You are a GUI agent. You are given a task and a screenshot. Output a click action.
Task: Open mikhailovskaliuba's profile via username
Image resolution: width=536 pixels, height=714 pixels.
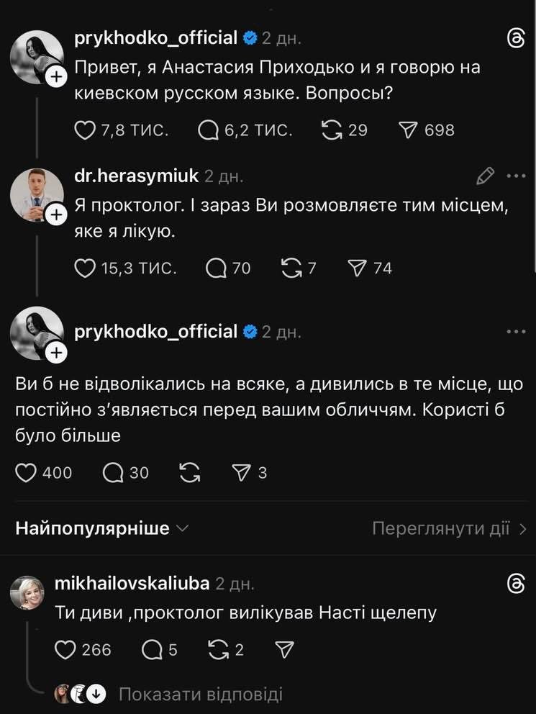point(132,584)
